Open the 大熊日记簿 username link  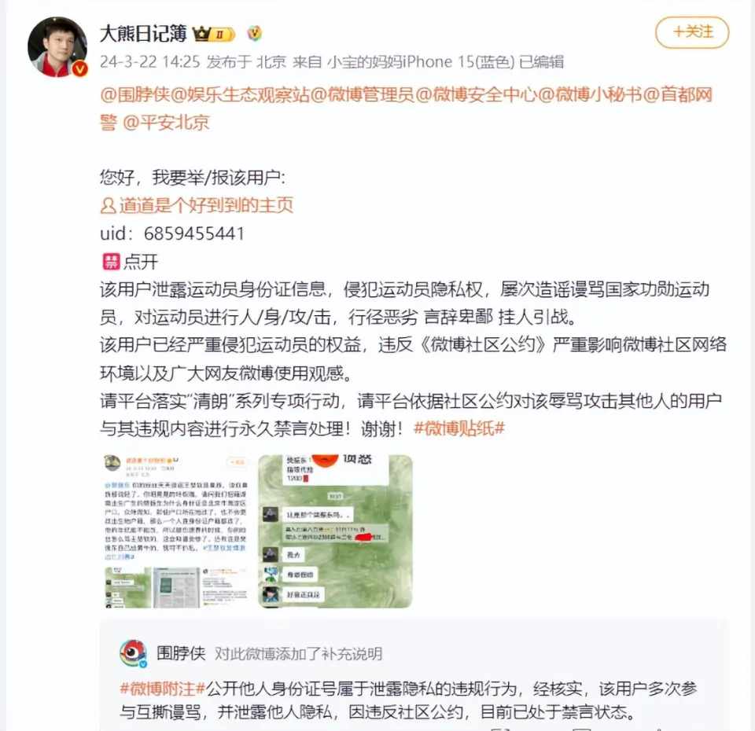143,34
